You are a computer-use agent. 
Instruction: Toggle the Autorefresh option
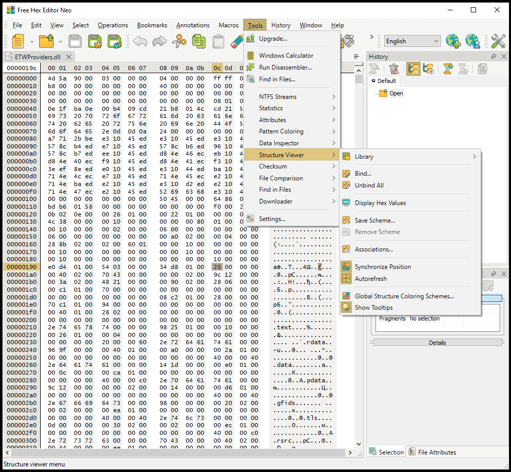tap(370, 279)
